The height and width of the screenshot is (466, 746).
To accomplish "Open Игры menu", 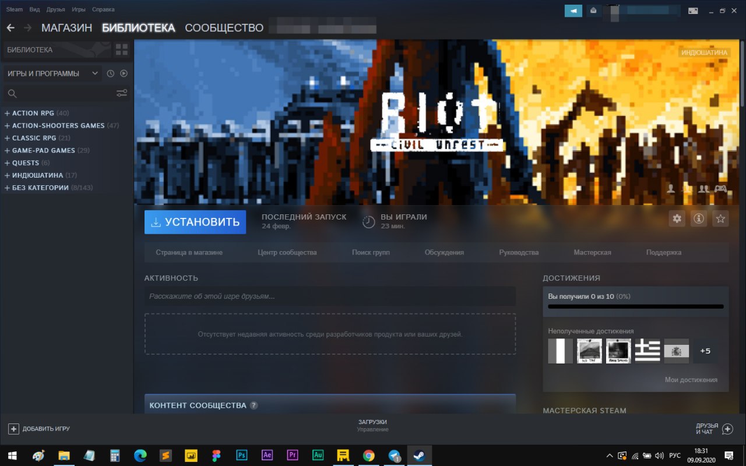I will tap(79, 9).
